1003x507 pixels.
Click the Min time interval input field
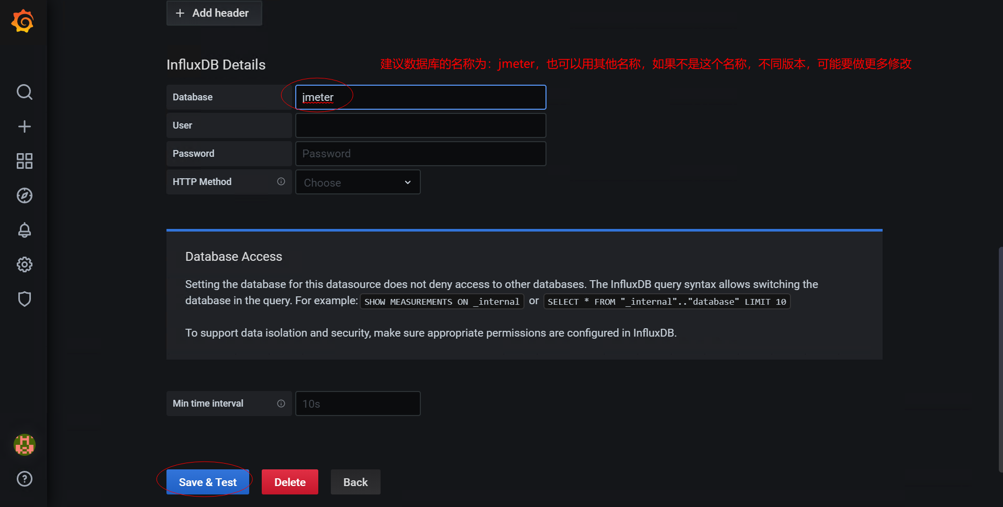[358, 404]
